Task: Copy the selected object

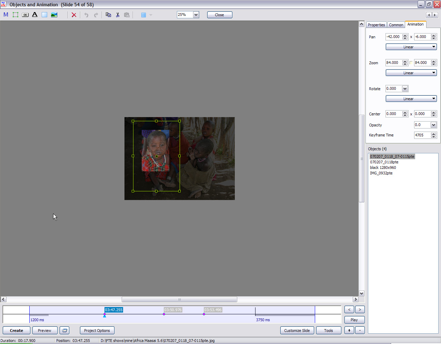Action: pyautogui.click(x=108, y=15)
